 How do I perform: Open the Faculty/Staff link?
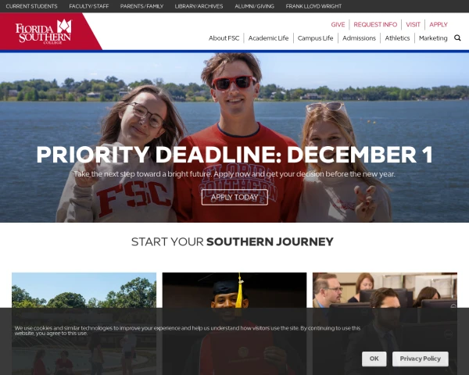(x=89, y=6)
